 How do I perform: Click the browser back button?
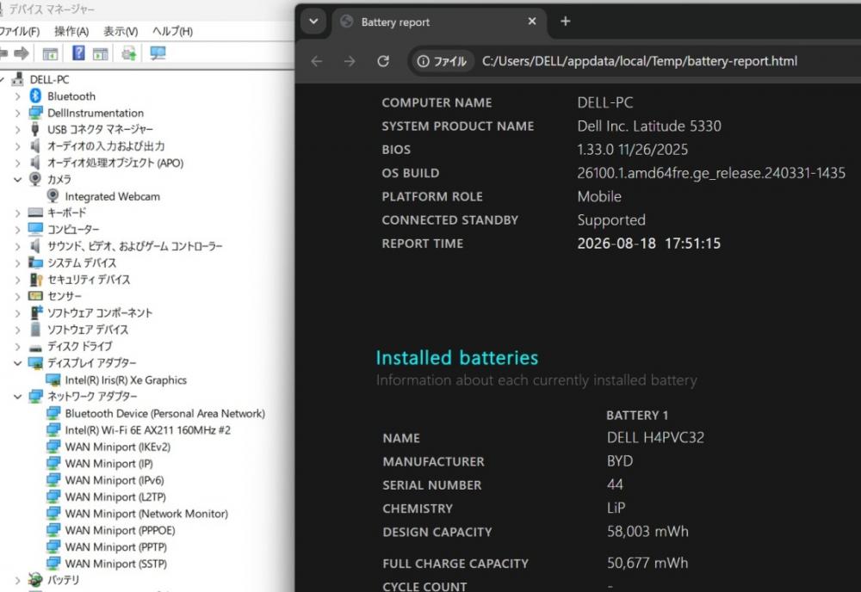[x=317, y=61]
